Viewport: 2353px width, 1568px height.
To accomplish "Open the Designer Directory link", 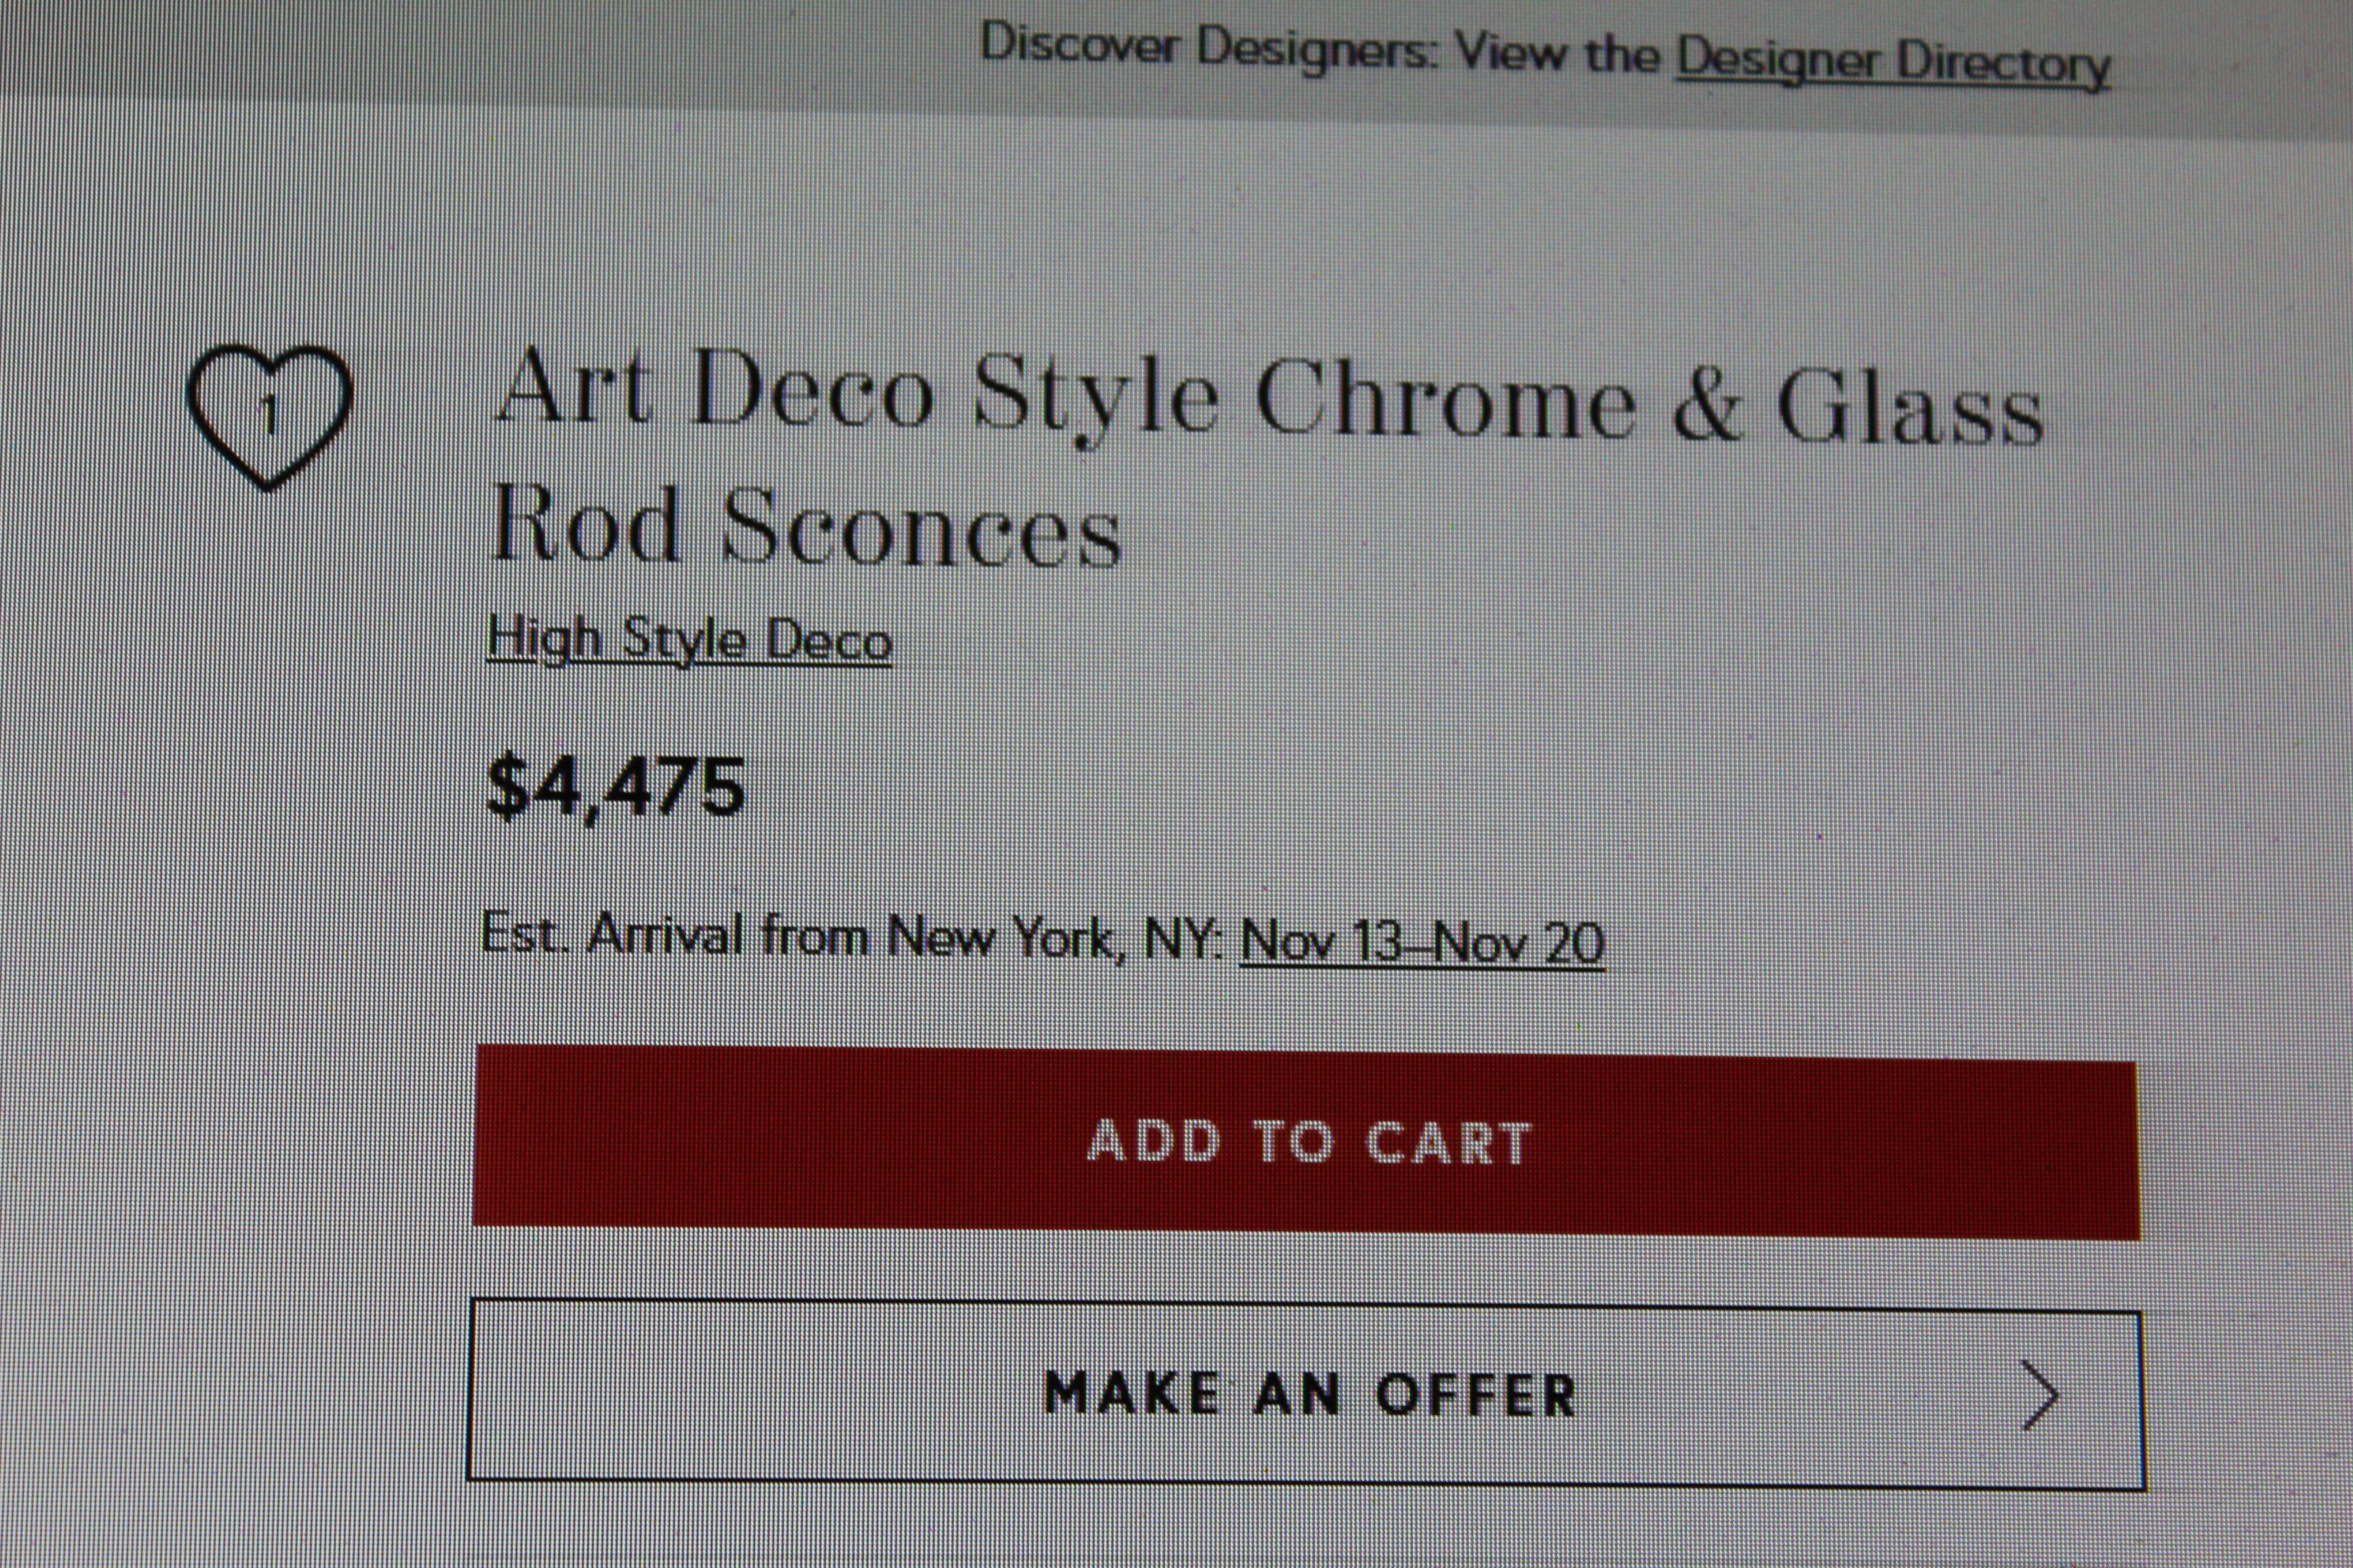I will [x=1893, y=62].
